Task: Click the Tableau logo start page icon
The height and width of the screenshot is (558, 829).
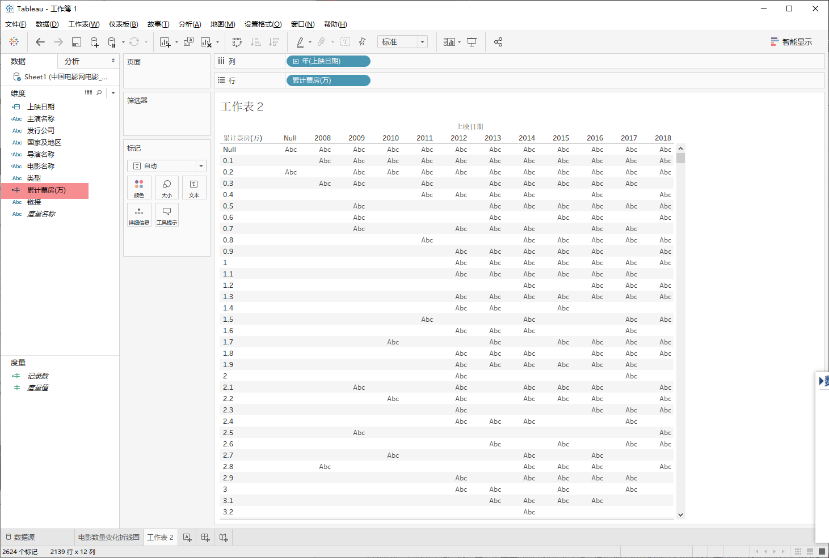Action: pyautogui.click(x=14, y=42)
